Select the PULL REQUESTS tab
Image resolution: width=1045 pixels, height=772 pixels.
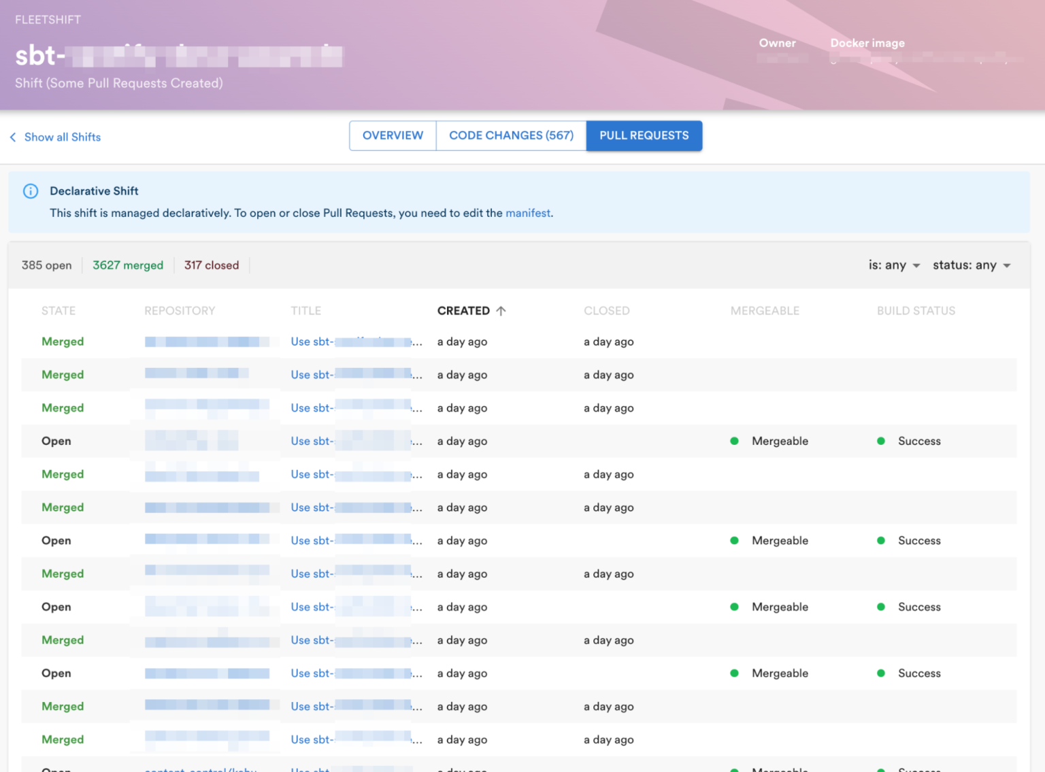(643, 135)
